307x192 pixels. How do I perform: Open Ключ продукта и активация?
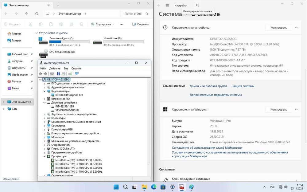click(x=230, y=179)
